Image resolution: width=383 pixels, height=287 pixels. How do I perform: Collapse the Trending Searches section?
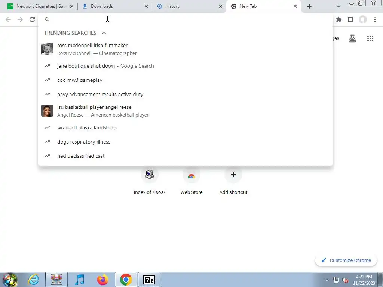(x=104, y=33)
